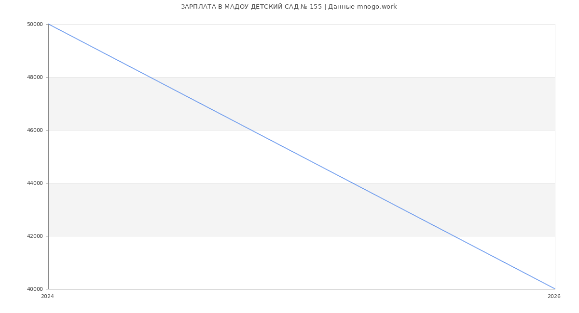Click where the blue line crosses 46000 gridline
579x313 pixels.
[x=251, y=130]
